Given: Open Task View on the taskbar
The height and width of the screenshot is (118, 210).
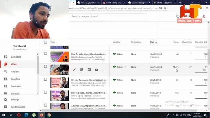Looking at the screenshot, I should (x=11, y=115).
